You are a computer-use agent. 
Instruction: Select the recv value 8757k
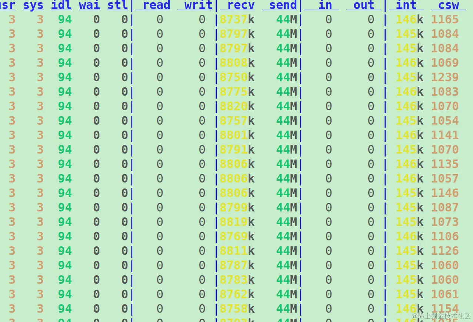point(237,121)
